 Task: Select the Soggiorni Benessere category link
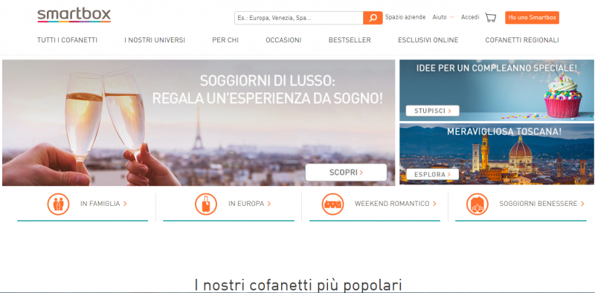point(542,204)
